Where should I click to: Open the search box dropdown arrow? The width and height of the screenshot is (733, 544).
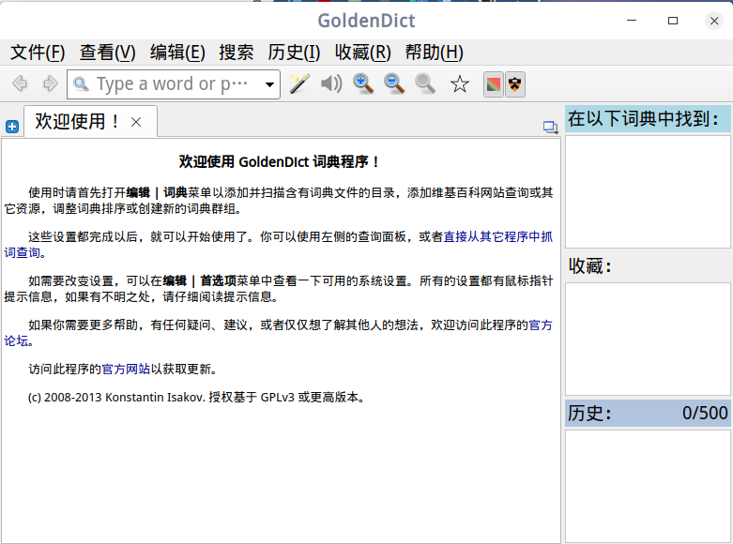tap(269, 84)
